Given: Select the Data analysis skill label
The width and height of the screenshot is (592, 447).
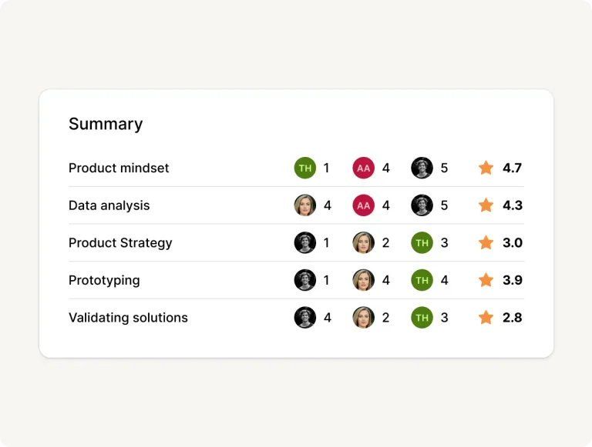Looking at the screenshot, I should click(x=109, y=205).
